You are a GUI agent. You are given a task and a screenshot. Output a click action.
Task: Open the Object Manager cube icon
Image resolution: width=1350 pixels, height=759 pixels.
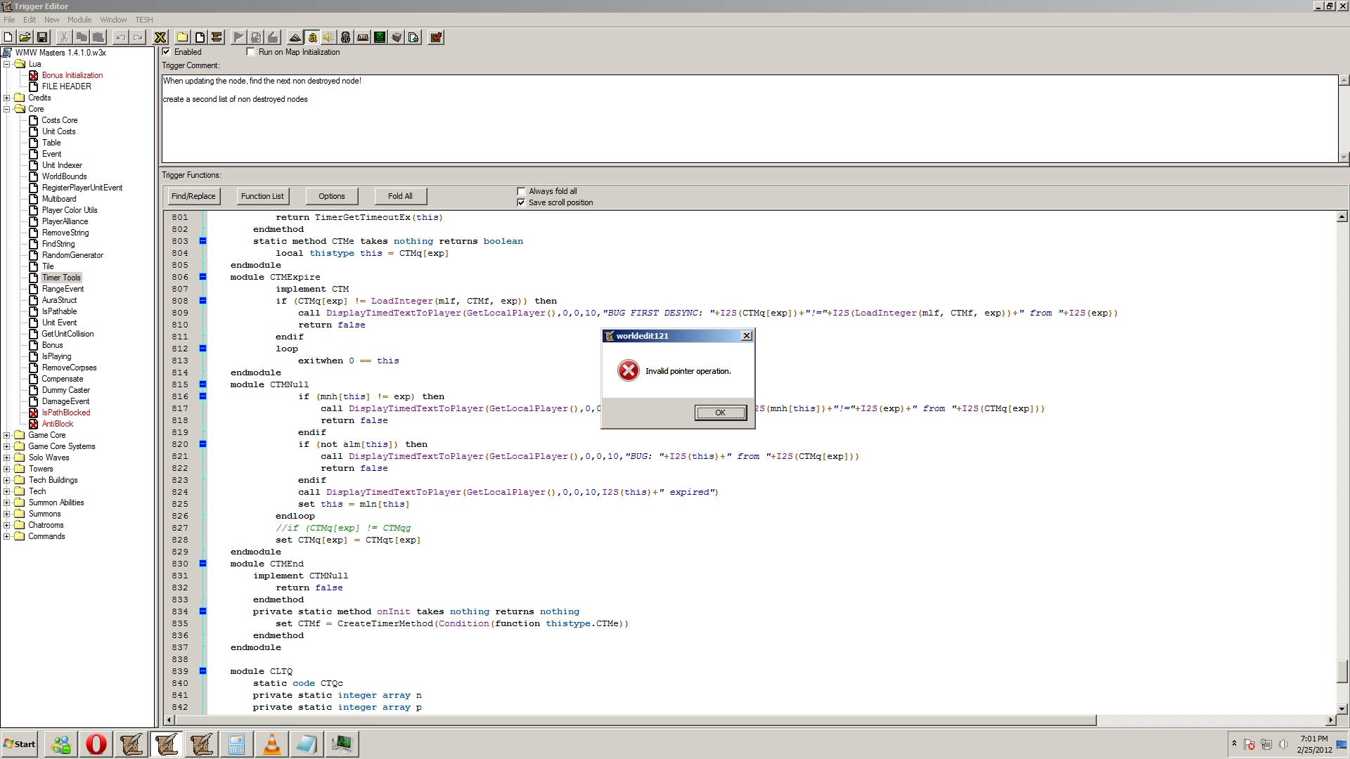pos(397,37)
